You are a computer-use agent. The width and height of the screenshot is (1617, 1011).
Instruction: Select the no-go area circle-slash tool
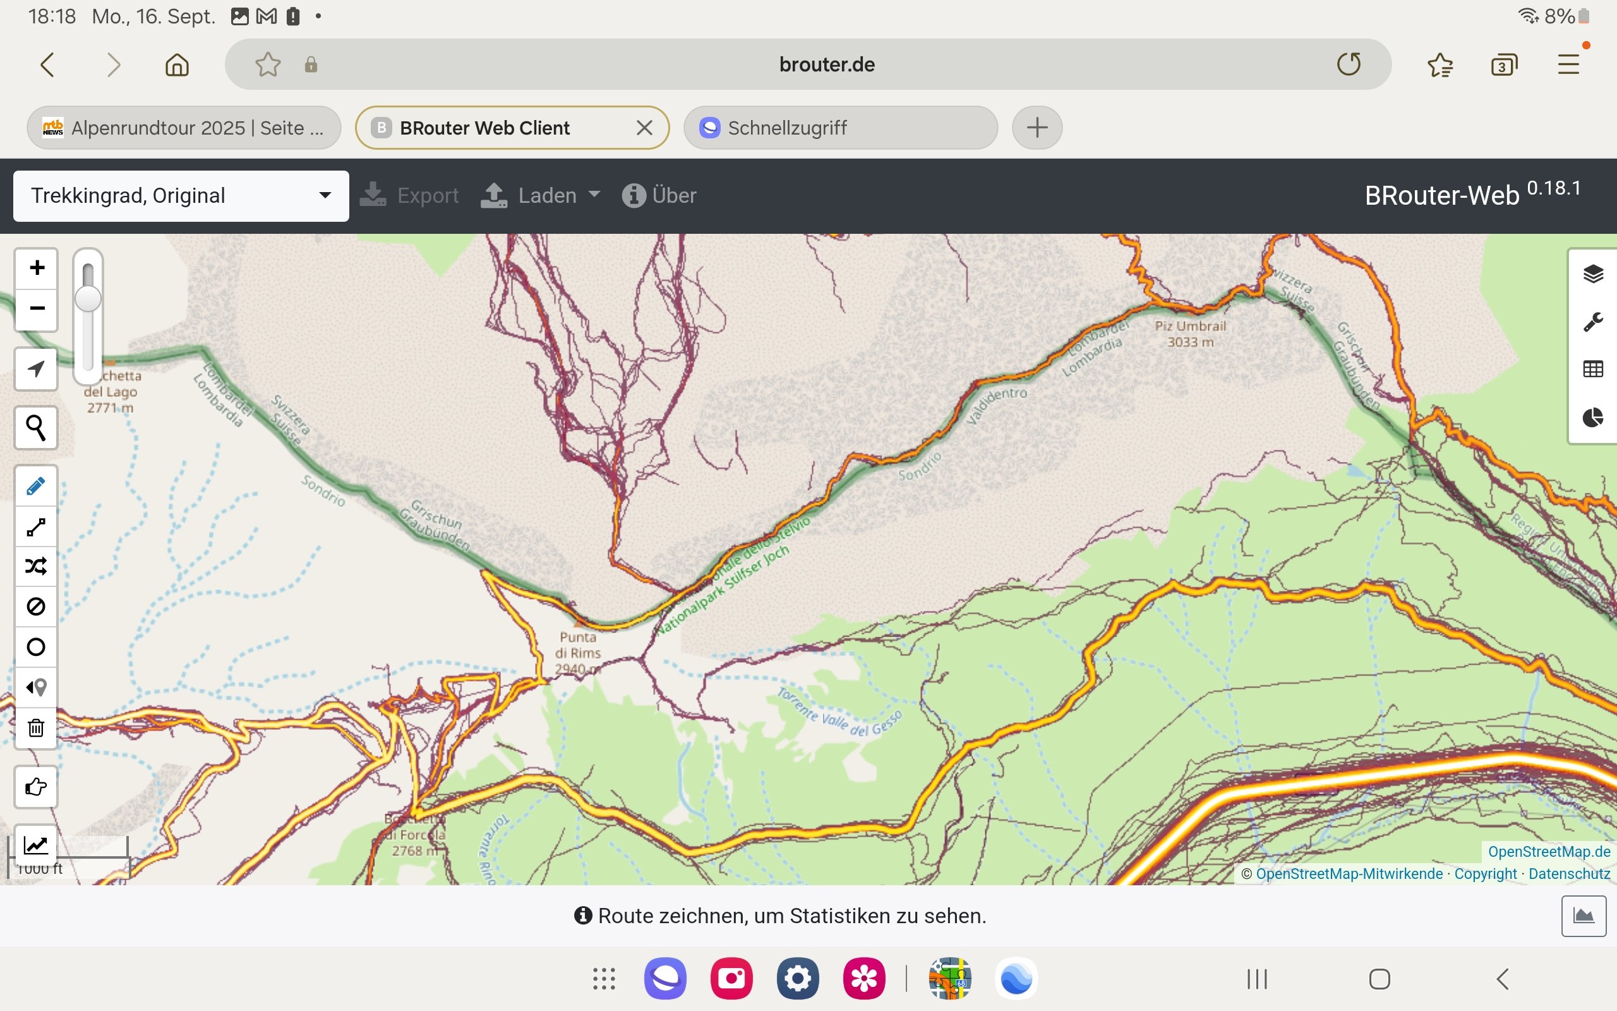click(x=36, y=607)
